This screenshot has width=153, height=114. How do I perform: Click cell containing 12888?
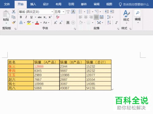47,67
